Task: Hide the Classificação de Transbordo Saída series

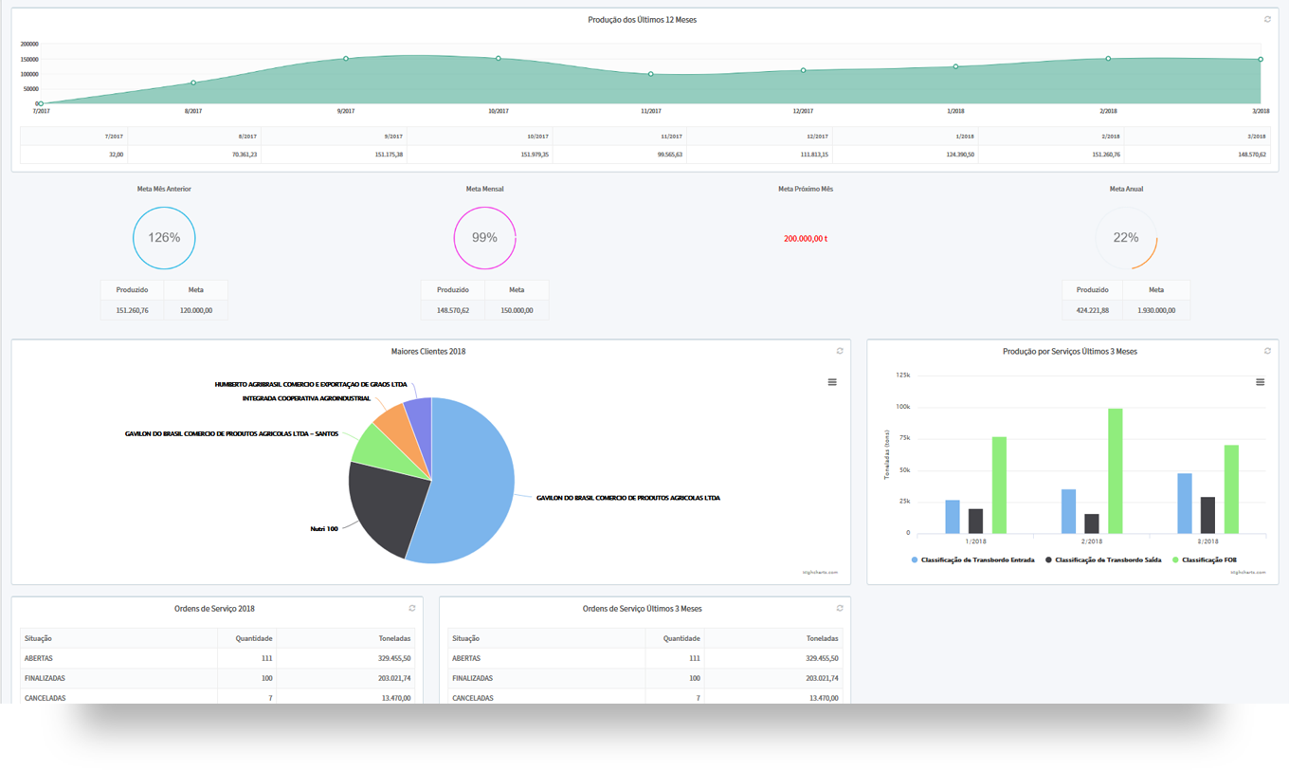Action: pyautogui.click(x=1103, y=560)
